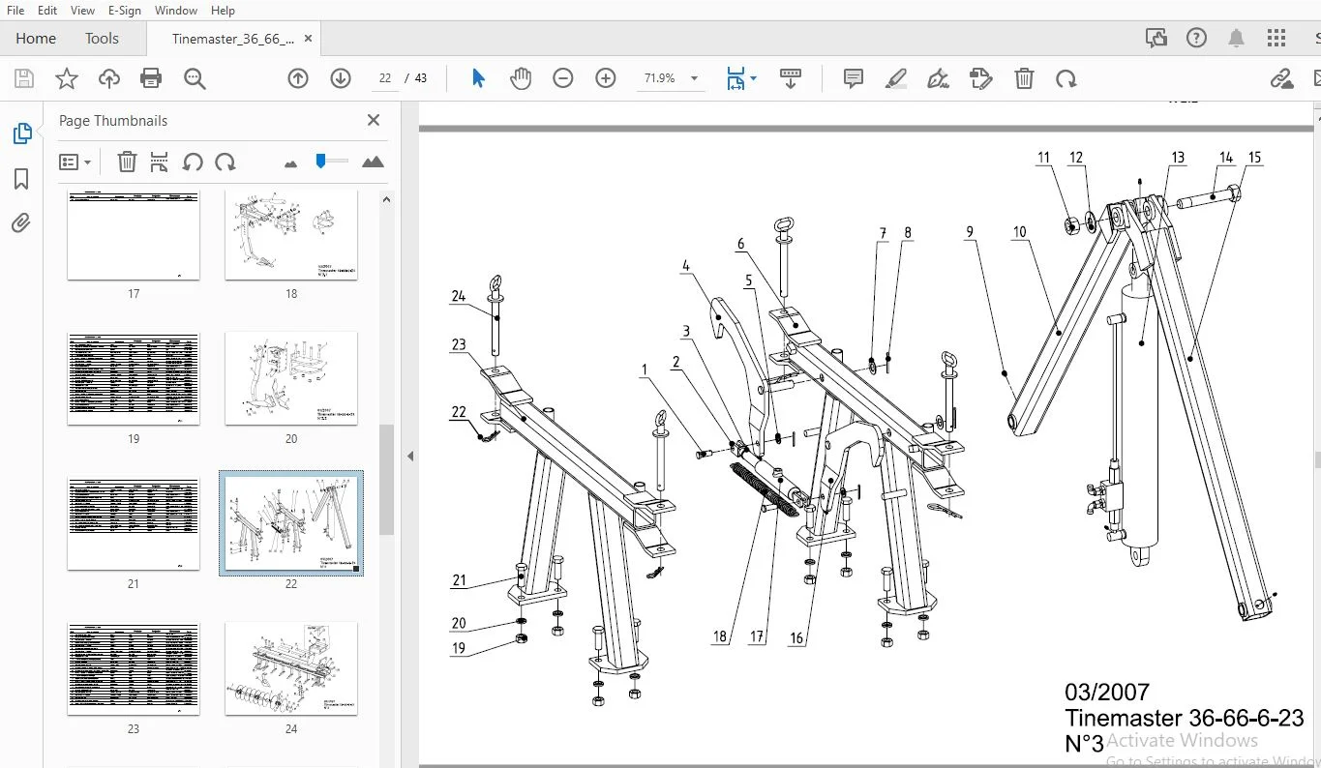Close the Page Thumbnails panel
The height and width of the screenshot is (768, 1321).
click(x=374, y=120)
